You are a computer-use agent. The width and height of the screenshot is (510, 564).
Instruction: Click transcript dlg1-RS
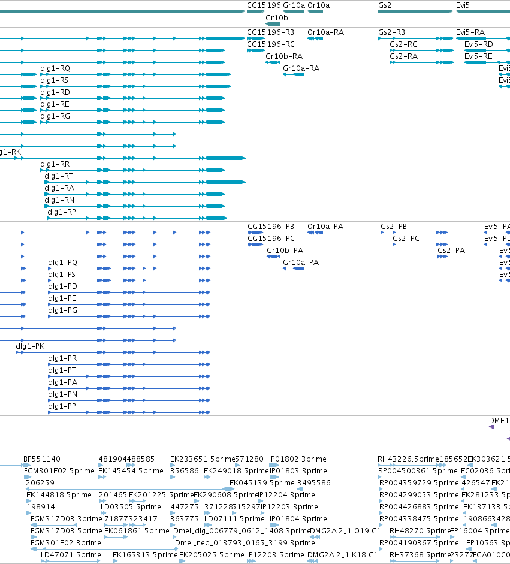click(54, 80)
